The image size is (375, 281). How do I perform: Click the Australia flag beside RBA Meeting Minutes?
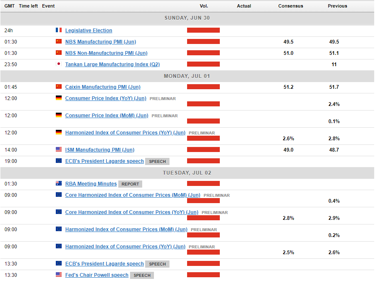point(59,183)
